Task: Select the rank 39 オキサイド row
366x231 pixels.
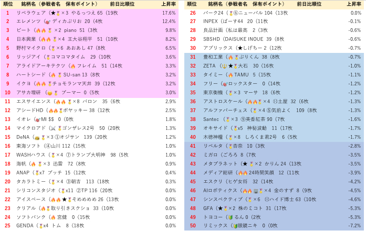Action: pos(274,128)
